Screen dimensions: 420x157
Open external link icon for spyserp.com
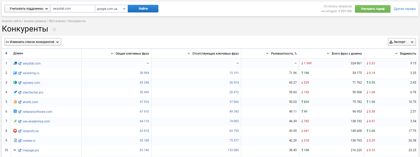[20, 83]
